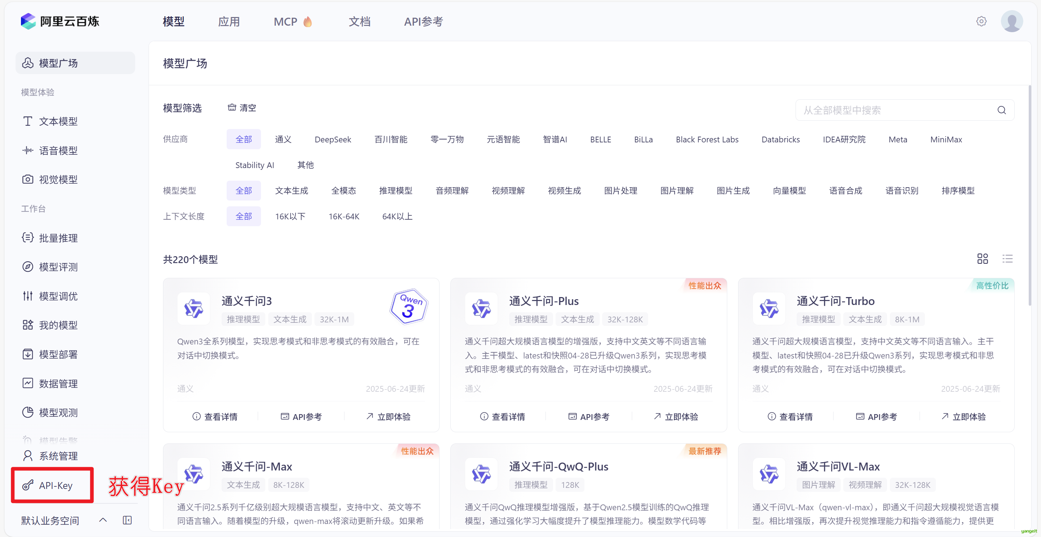Click the page vertical scrollbar
Screen dimensions: 1041x537
1030,196
